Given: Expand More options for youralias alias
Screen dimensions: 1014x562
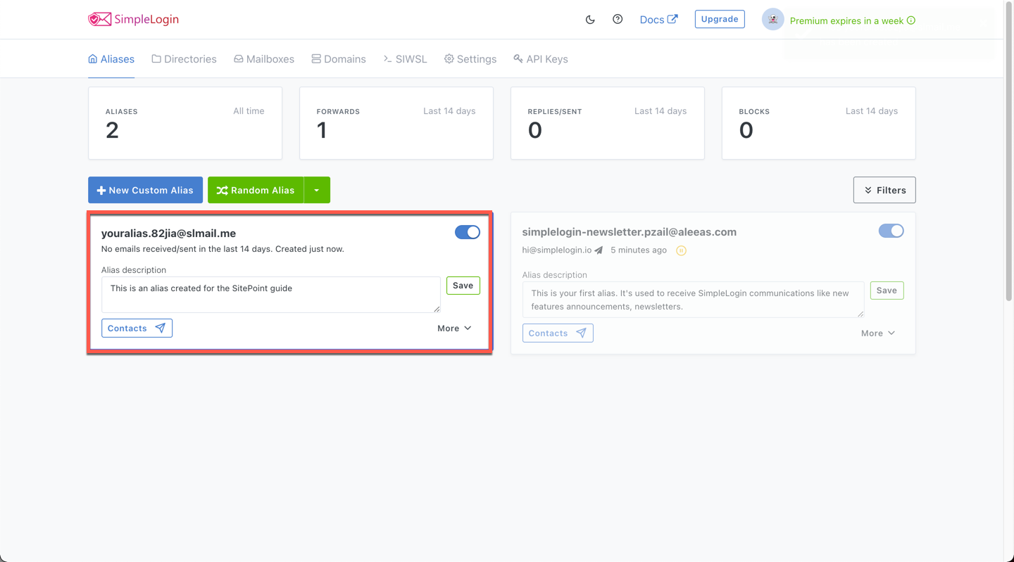Looking at the screenshot, I should coord(454,328).
